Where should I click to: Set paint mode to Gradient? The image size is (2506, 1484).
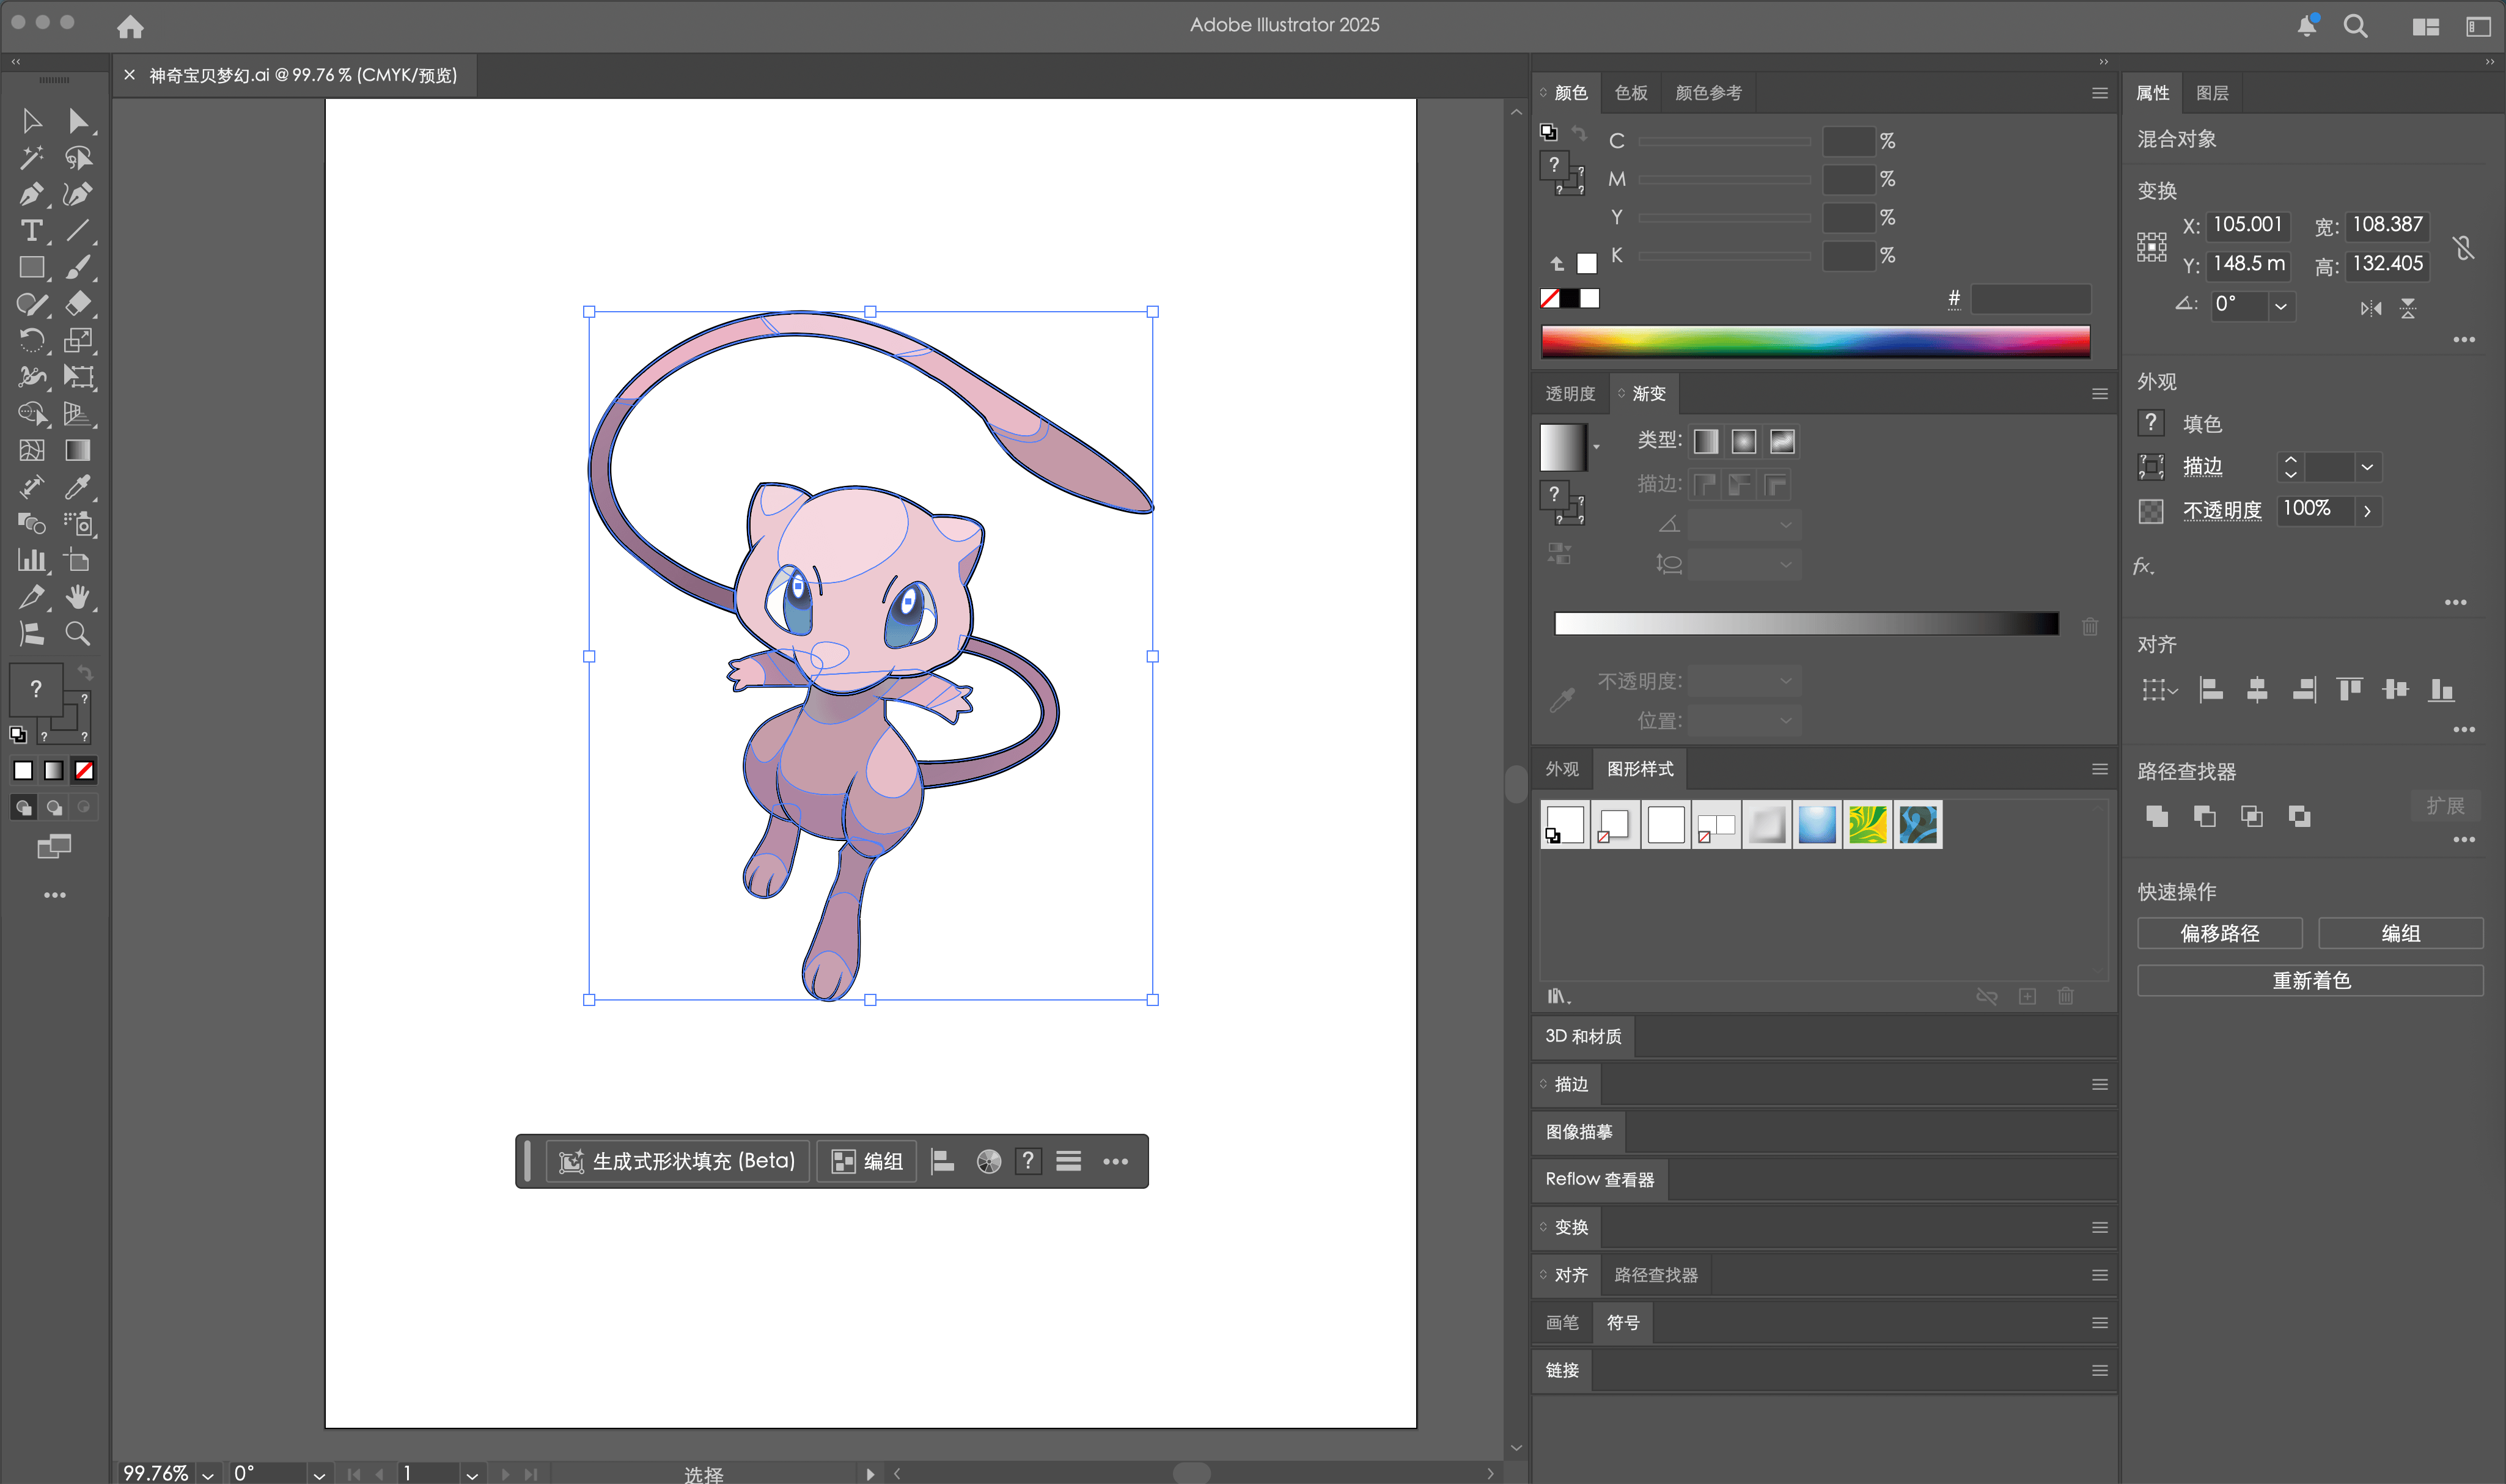pyautogui.click(x=54, y=771)
